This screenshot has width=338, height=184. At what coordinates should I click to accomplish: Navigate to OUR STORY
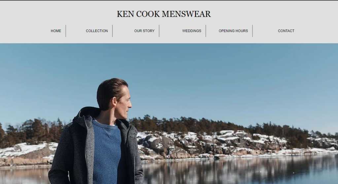click(x=144, y=31)
